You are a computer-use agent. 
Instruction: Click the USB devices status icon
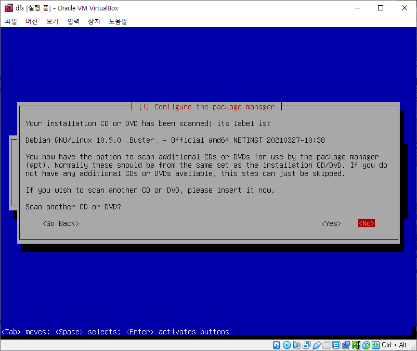(x=316, y=345)
